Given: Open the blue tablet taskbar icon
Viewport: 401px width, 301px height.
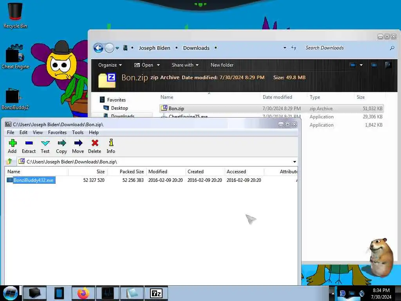Looking at the screenshot, I should [x=59, y=293].
